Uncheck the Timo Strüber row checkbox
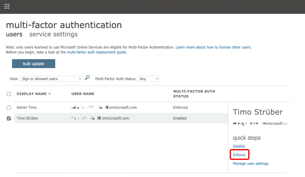Image resolution: width=305 pixels, height=177 pixels. (9, 118)
